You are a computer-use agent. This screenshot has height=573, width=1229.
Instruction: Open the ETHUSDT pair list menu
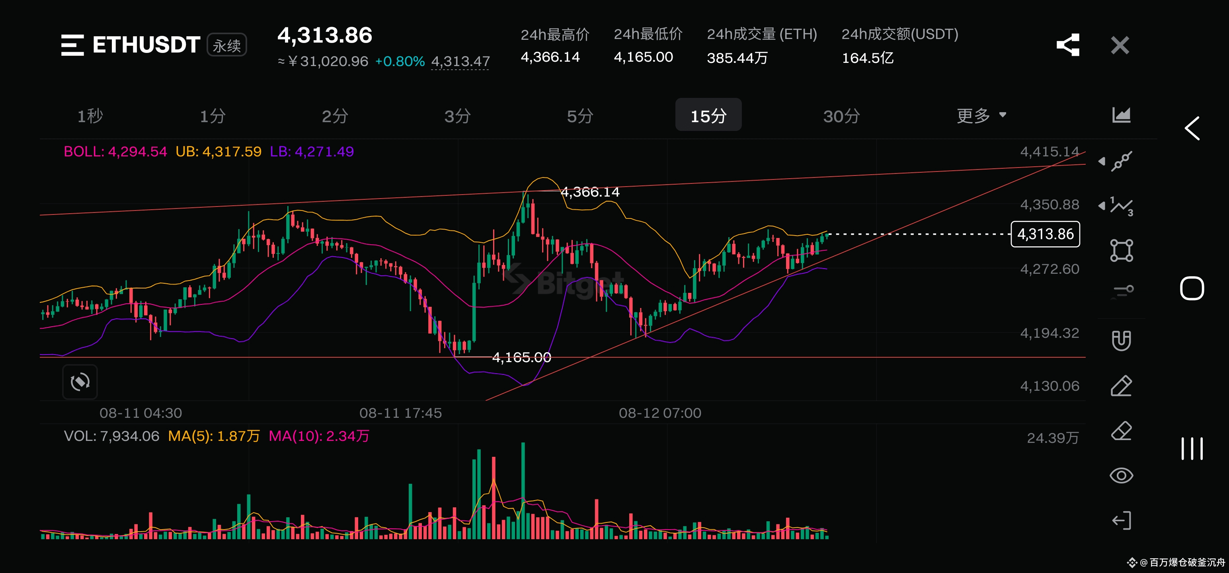[72, 45]
